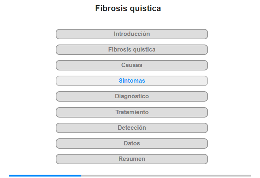
Task: Select the Detección chapter entry
Action: point(132,128)
